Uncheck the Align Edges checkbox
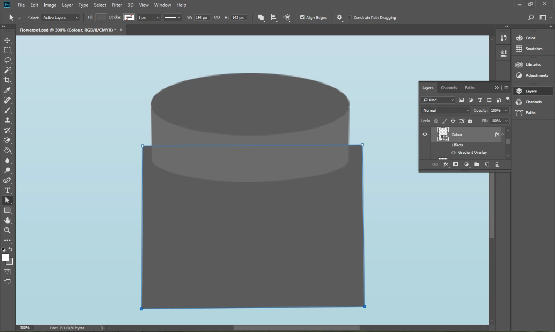Viewport: 555px width, 332px height. tap(302, 17)
